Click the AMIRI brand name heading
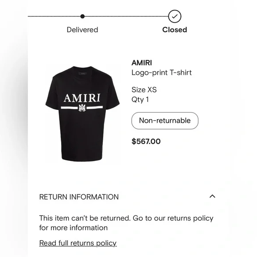This screenshot has width=257, height=257. [142, 63]
